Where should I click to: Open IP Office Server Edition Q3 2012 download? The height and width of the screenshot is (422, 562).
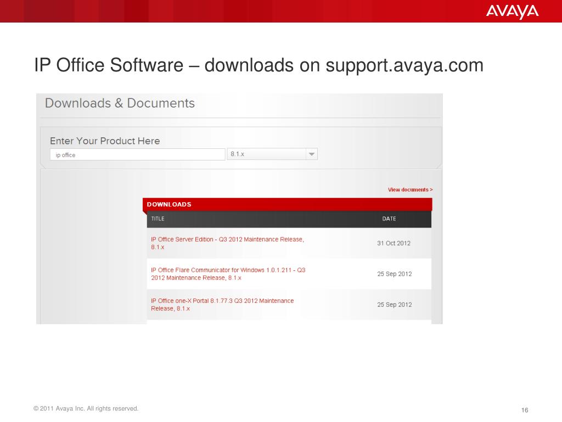click(x=227, y=243)
